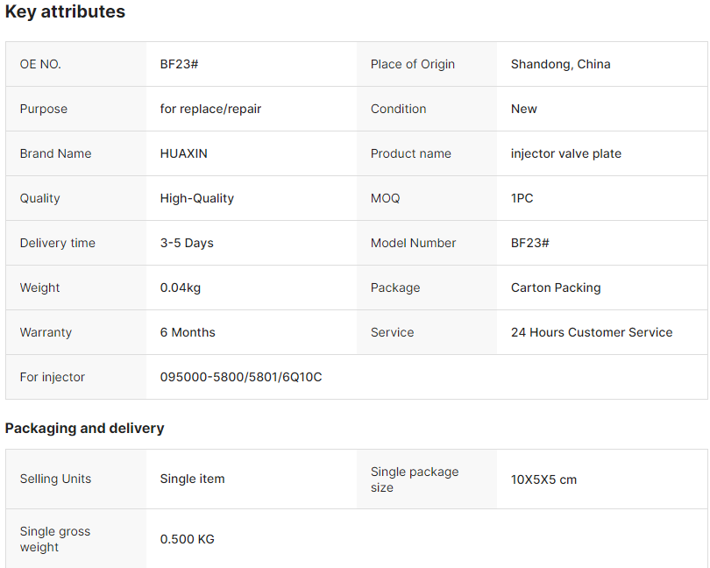
Task: Click the 24 Hours Customer Service text
Action: 592,332
